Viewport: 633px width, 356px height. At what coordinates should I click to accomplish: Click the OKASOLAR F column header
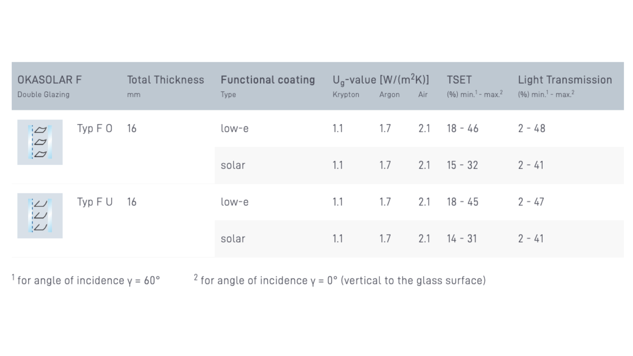[x=49, y=80]
